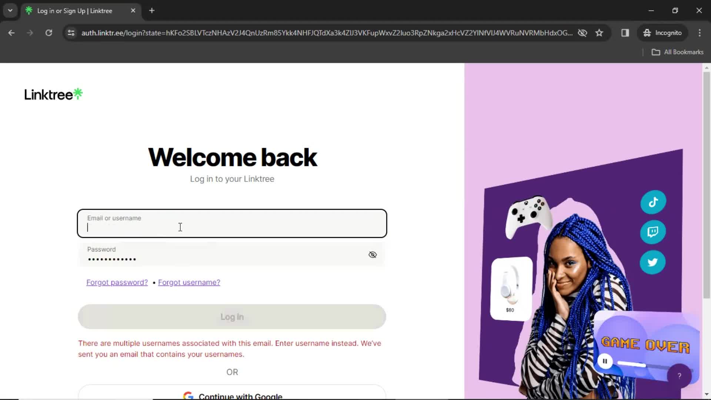The image size is (711, 400).
Task: Choose Continue with Google
Action: (x=232, y=393)
